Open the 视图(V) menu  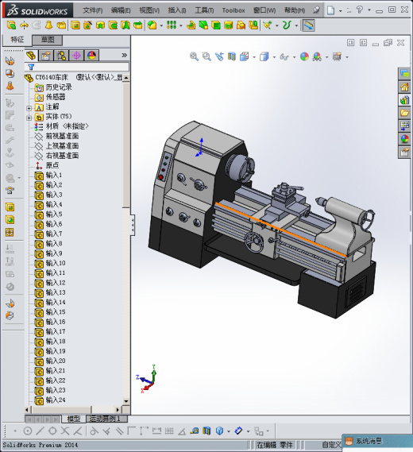149,10
